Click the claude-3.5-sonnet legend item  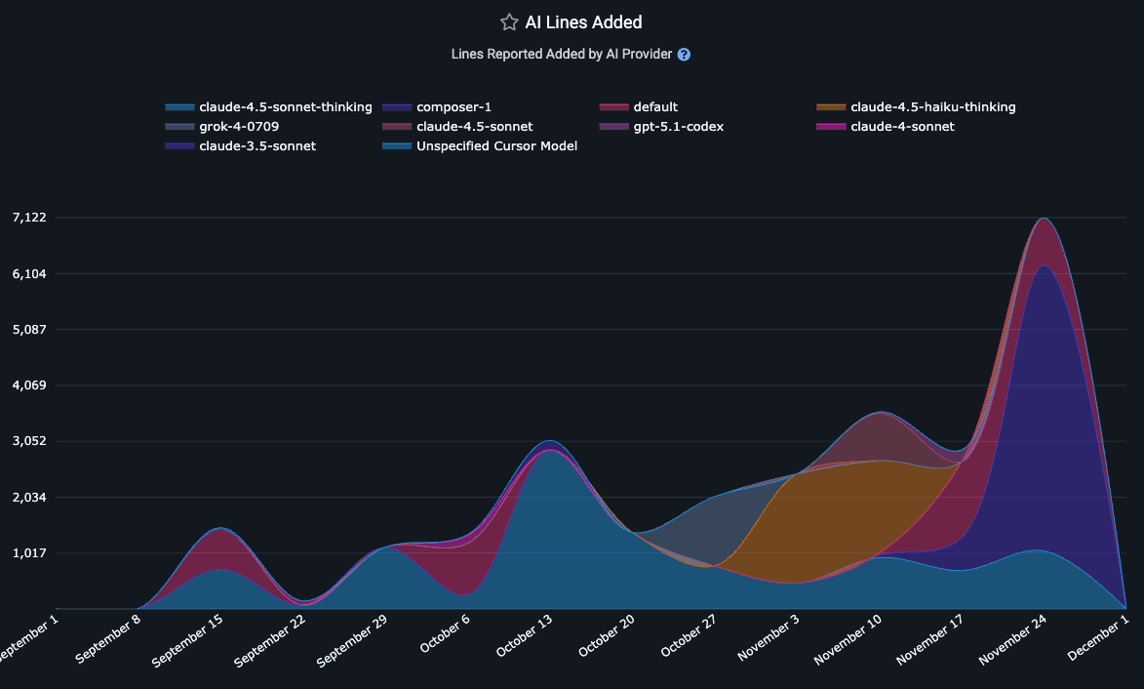256,146
